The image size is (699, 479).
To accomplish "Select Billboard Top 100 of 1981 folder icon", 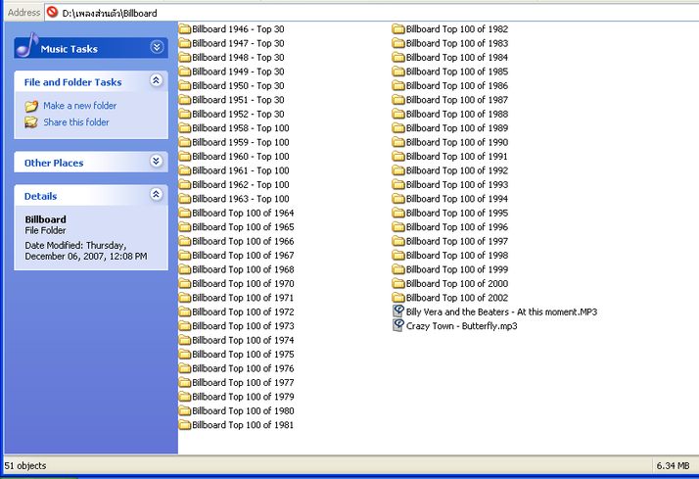I will 185,425.
